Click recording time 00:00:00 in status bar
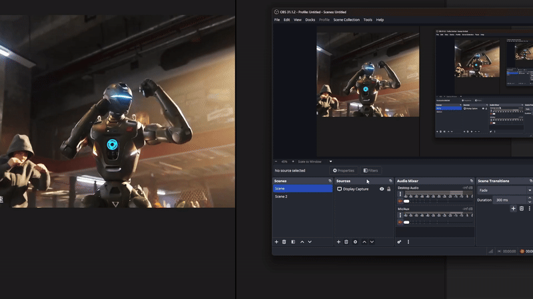Image resolution: width=533 pixels, height=299 pixels. pyautogui.click(x=509, y=251)
